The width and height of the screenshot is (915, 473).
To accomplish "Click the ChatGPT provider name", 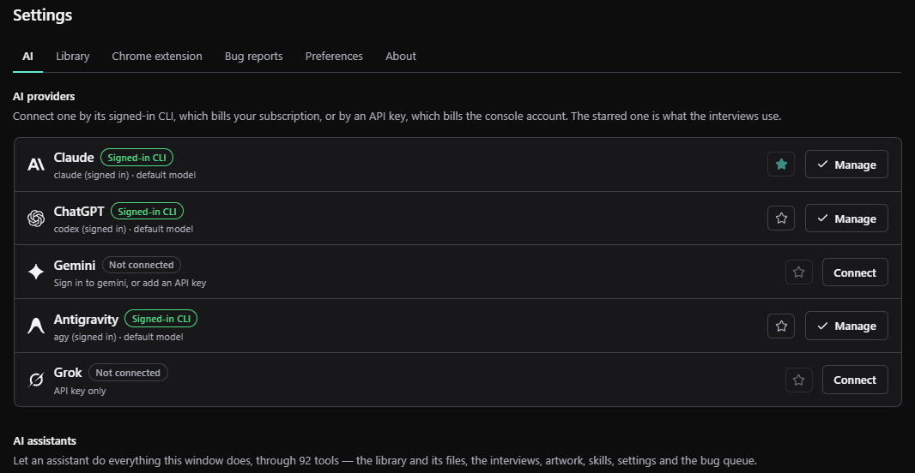I will [79, 211].
